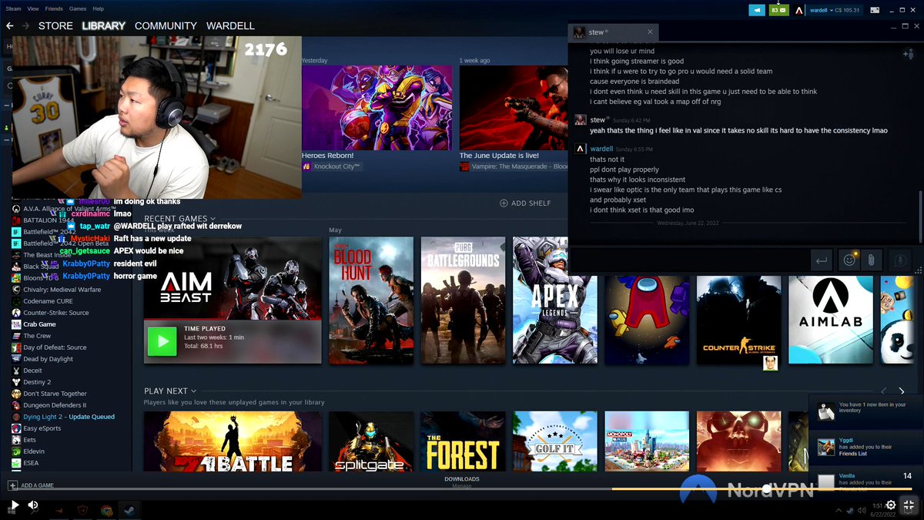
Task: Click the Steam announcements megaphone icon
Action: click(758, 10)
